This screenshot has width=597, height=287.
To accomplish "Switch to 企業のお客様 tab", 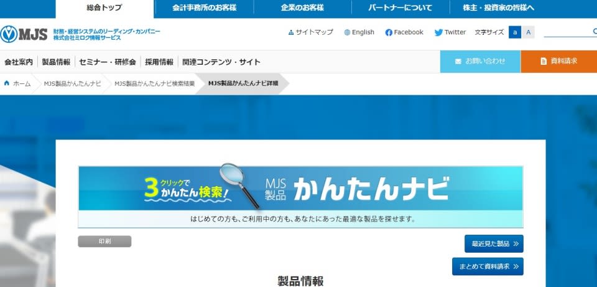I will coord(302,8).
